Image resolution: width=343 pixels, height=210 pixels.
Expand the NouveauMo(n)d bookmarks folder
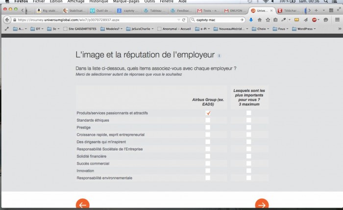click(x=231, y=29)
